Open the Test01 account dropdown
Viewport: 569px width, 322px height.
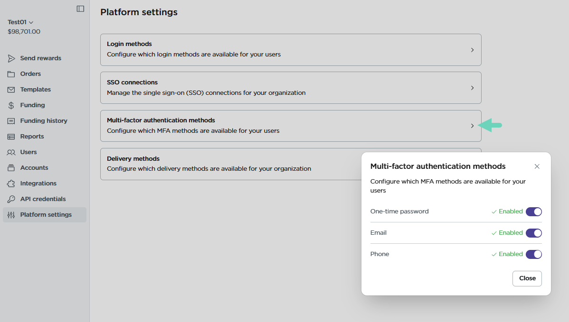(20, 22)
